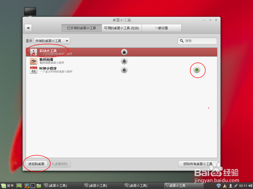Focus the 搜索 search field

coord(197,41)
